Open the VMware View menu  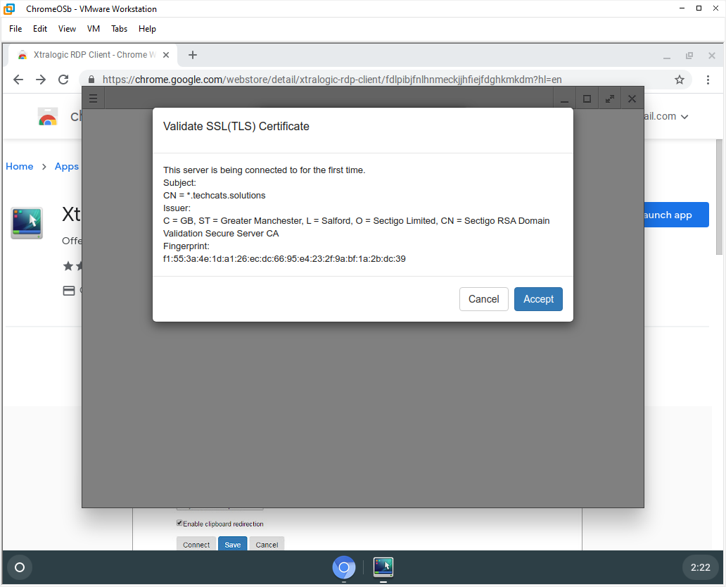[67, 29]
